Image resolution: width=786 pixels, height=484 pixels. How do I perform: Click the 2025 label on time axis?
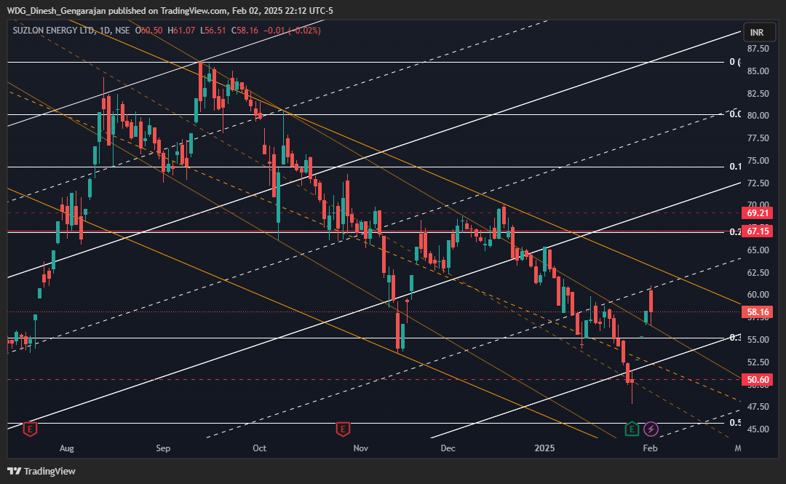pos(544,448)
